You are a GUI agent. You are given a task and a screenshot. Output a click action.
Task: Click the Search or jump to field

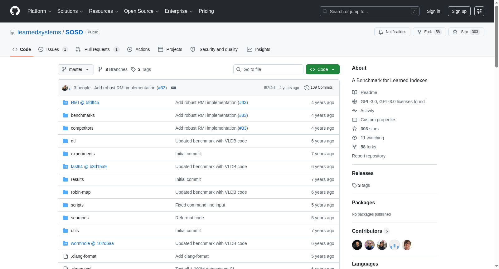point(370,11)
